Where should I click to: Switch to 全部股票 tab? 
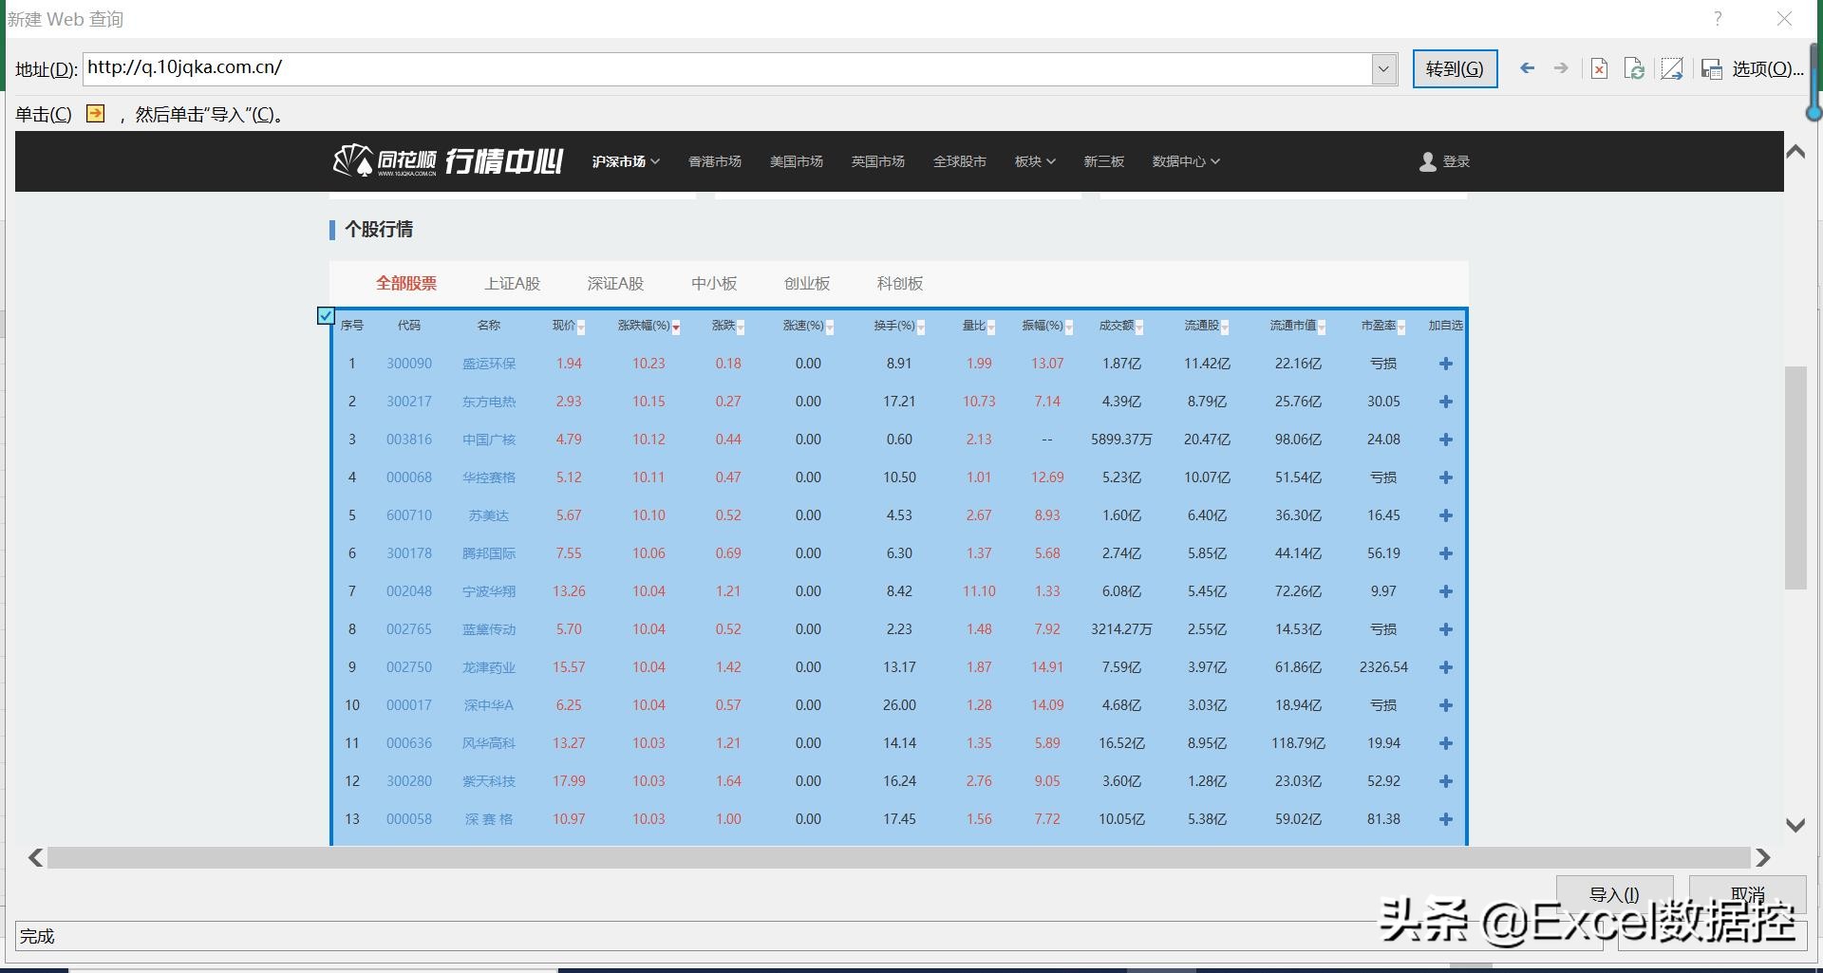coord(406,283)
